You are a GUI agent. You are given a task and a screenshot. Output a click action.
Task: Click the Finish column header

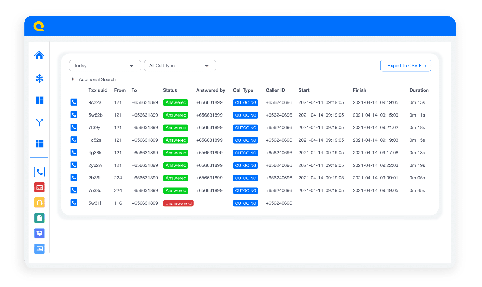point(359,90)
